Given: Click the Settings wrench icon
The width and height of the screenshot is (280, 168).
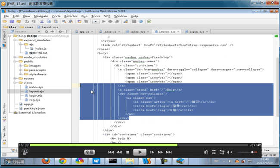Looking at the screenshot, I should pyautogui.click(x=126, y=21).
